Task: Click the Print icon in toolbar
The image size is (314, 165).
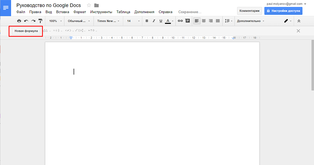Action: [x=19, y=21]
